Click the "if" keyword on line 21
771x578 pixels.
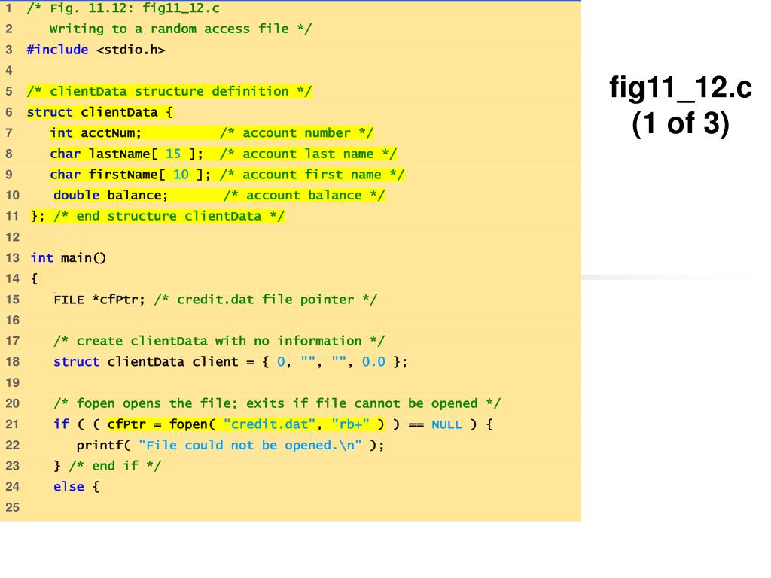tap(61, 424)
